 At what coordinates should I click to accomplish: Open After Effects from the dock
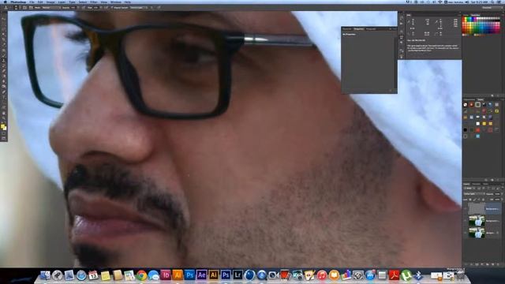(x=202, y=275)
